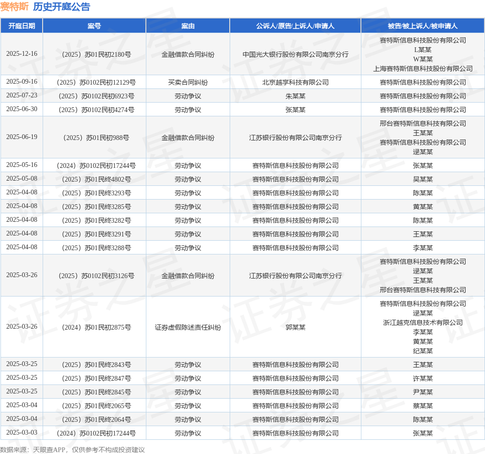The width and height of the screenshot is (485, 454).
Task: Click plaintiff 中国光大银行股份有限公司南京分行
Action: click(296, 54)
